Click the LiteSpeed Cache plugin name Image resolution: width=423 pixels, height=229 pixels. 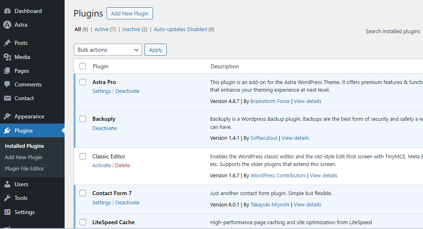click(113, 222)
